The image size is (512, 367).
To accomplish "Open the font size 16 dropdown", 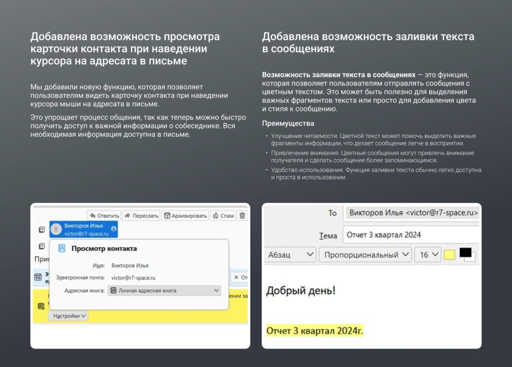I will (x=427, y=254).
